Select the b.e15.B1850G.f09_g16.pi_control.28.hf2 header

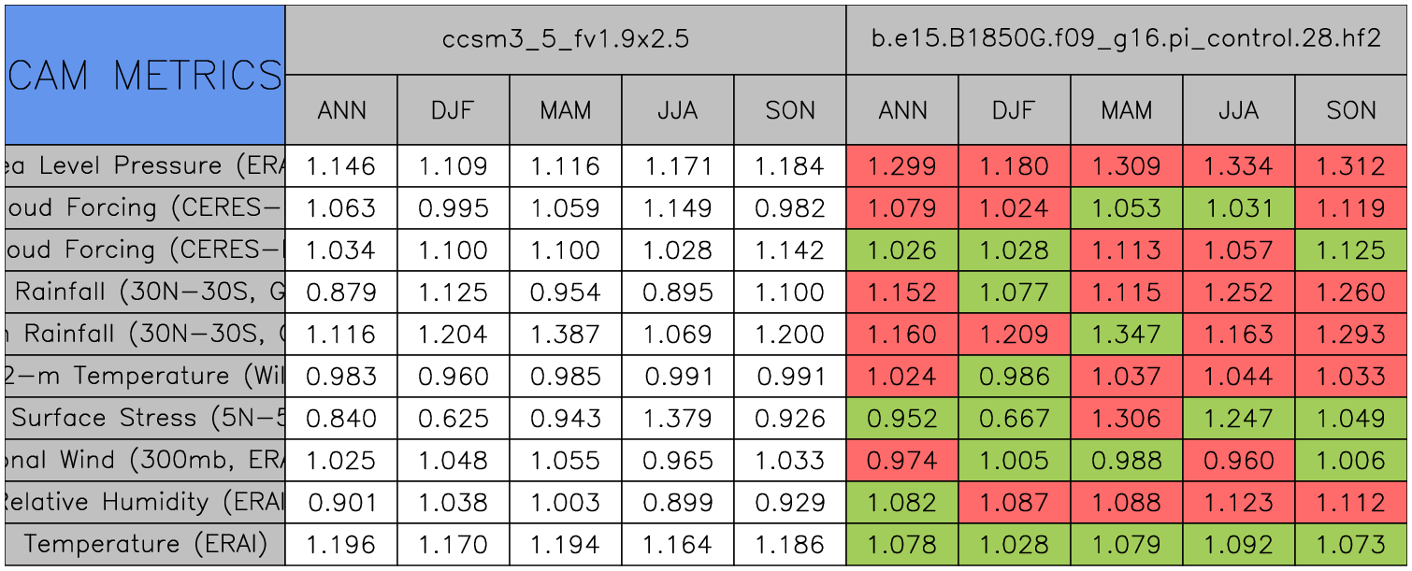(1127, 39)
